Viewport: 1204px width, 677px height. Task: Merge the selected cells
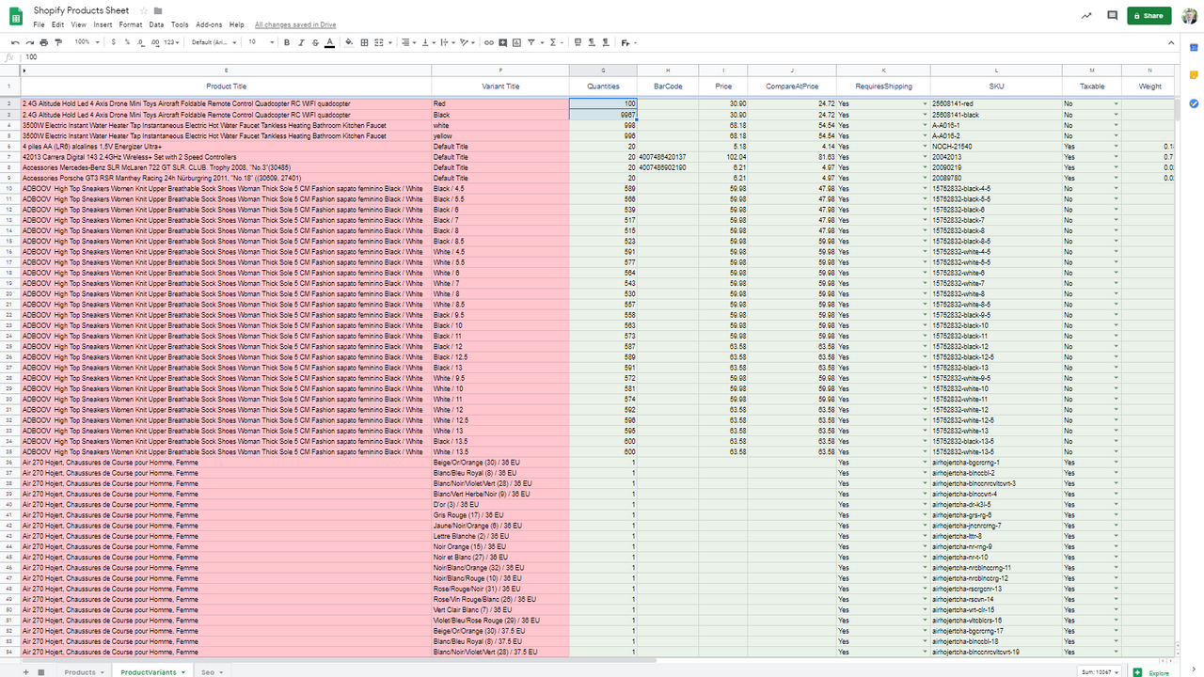[x=380, y=42]
